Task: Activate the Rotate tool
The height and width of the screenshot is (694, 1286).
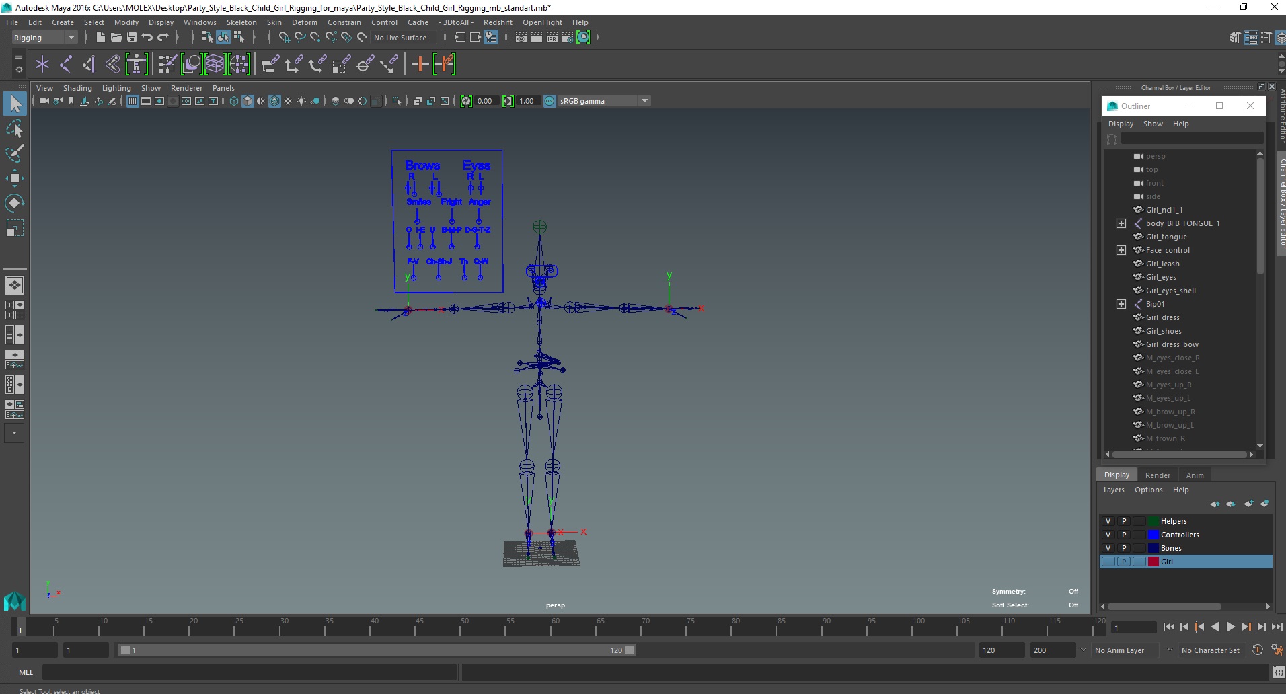Action: click(15, 203)
